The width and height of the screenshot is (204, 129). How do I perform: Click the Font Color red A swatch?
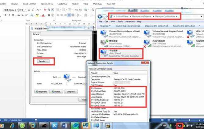(43, 15)
